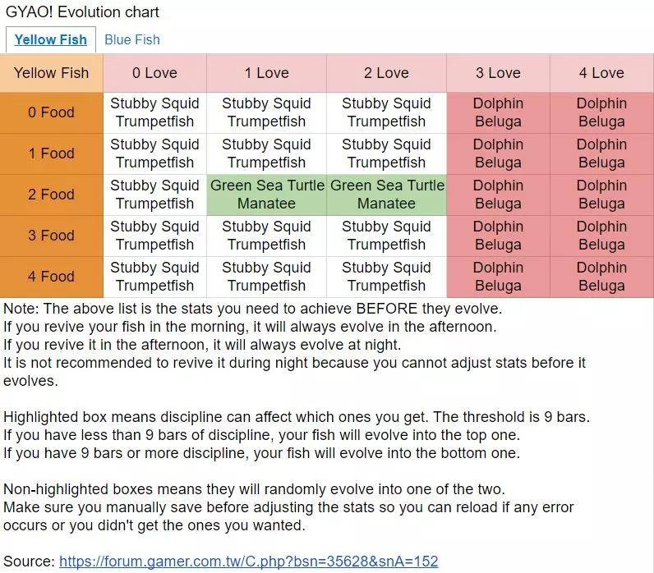Click Dolphin Beluga cell at 0 Food, 3 Love
This screenshot has width=654, height=573.
click(x=498, y=112)
